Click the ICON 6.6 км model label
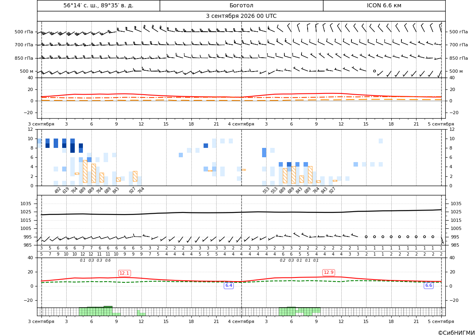This screenshot has width=475, height=336. 384,5
